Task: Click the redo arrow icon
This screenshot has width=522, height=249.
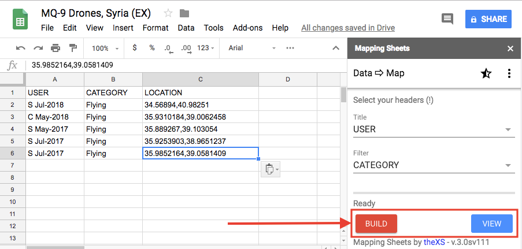Action: (x=38, y=48)
